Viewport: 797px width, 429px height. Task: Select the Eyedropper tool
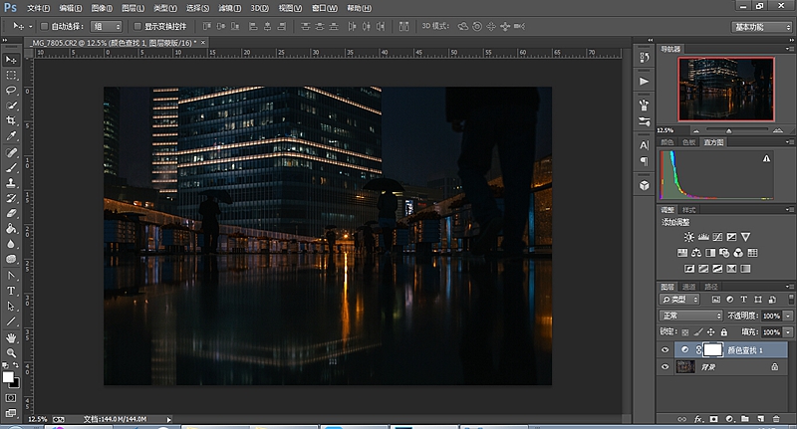11,136
